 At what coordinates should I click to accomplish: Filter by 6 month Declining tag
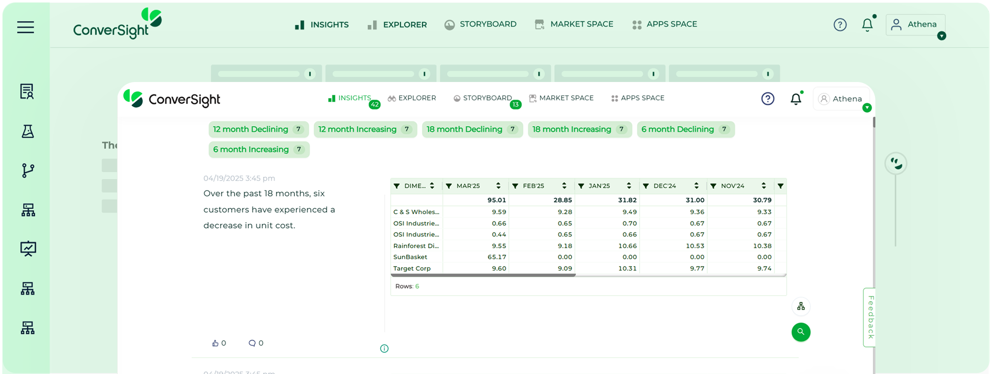686,129
